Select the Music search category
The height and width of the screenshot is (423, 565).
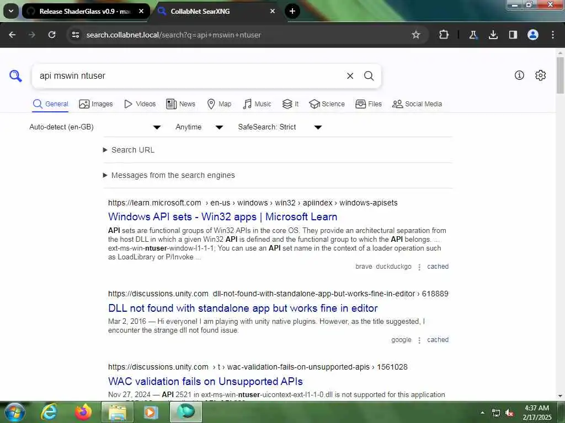tap(257, 104)
